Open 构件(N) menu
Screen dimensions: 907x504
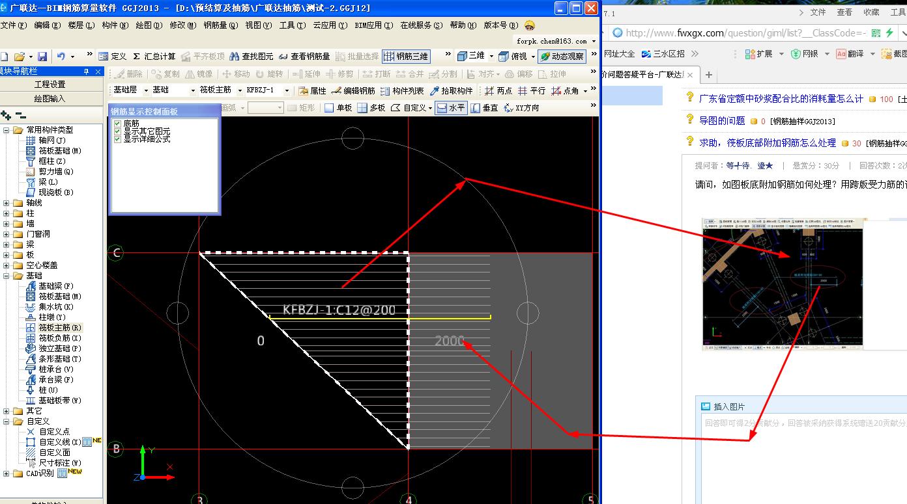click(x=115, y=25)
